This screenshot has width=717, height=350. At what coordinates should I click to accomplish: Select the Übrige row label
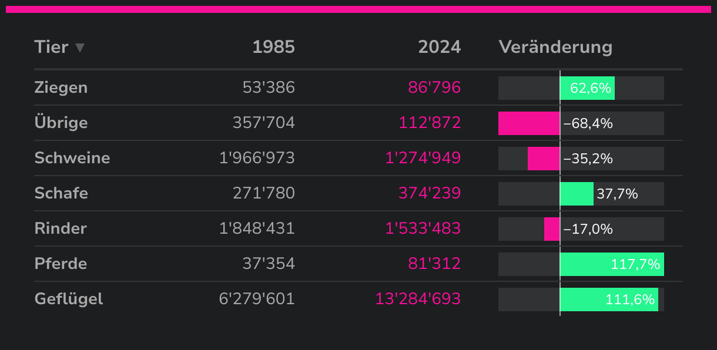point(61,123)
